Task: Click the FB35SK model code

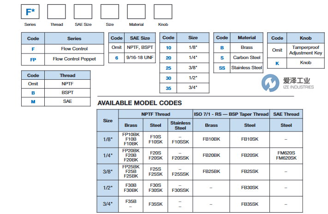Action: (250, 204)
